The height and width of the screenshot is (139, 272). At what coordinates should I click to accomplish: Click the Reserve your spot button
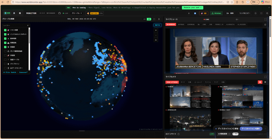[x=192, y=8]
